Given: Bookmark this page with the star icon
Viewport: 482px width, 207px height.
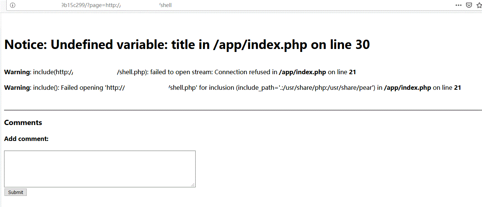Looking at the screenshot, I should [479, 5].
